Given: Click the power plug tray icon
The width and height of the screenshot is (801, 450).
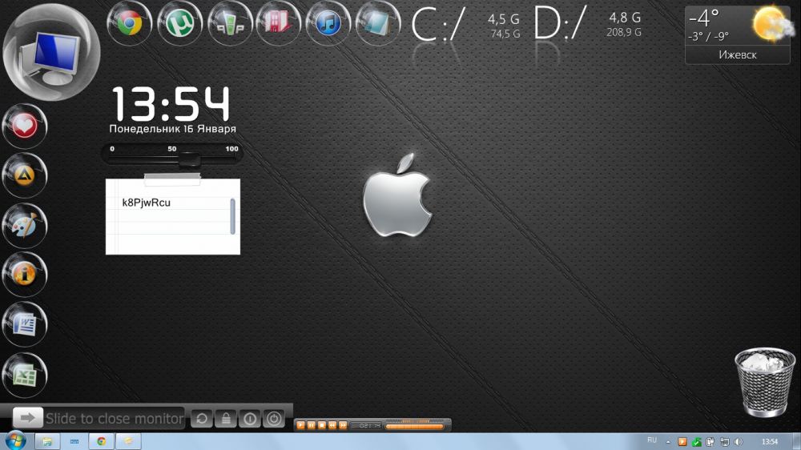Looking at the screenshot, I should [710, 442].
